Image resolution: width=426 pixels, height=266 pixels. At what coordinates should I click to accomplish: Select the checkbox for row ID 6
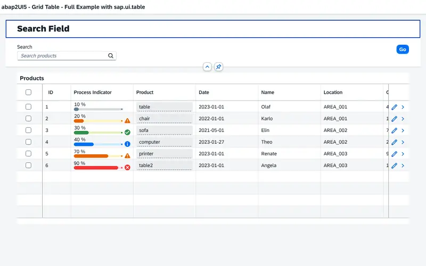coord(28,165)
